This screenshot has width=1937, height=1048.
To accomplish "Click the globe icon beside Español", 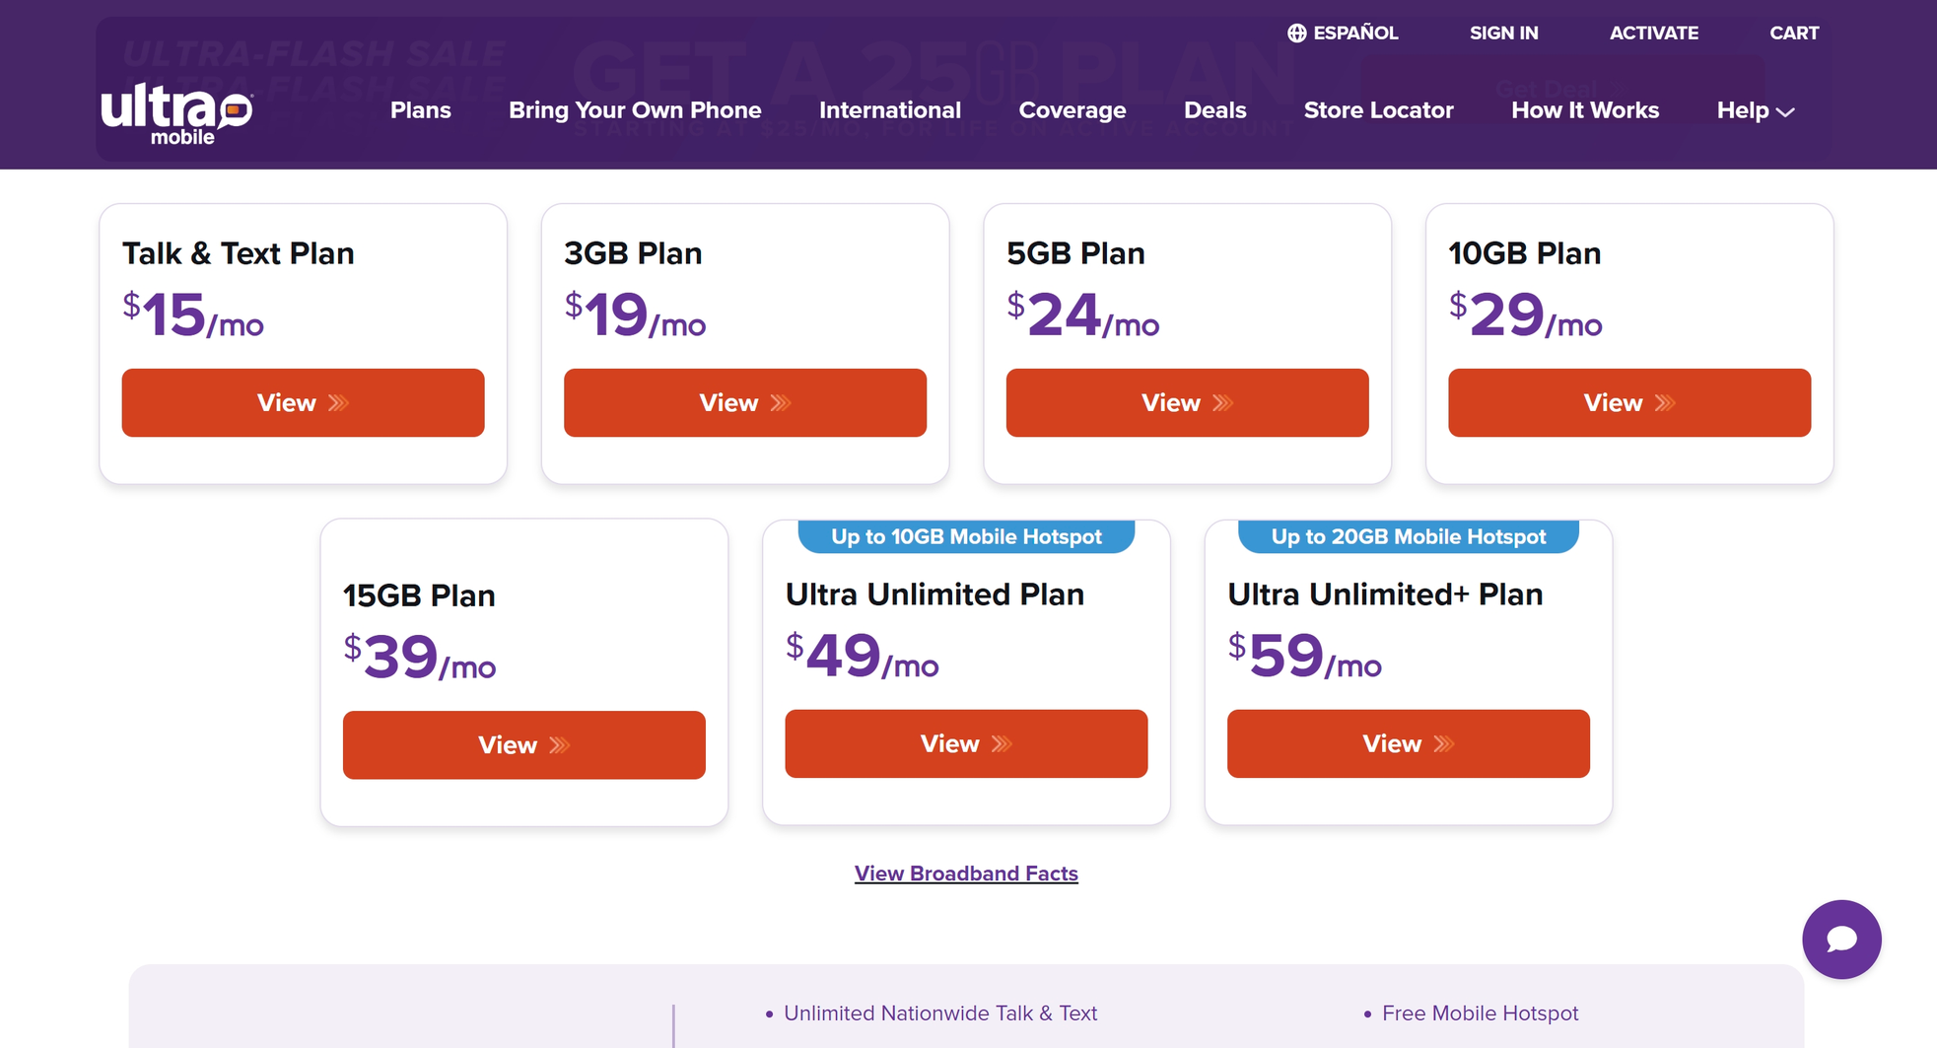I will [1296, 33].
